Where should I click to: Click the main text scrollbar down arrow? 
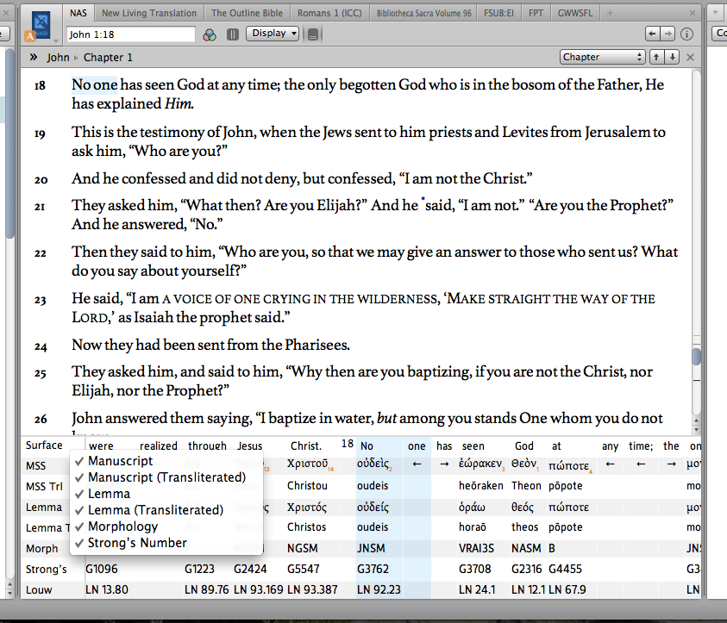tap(696, 430)
